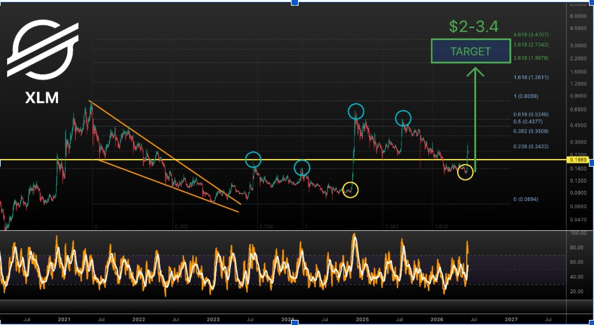The image size is (594, 325).
Task: Click the 2025 label on time axis
Action: coord(362,319)
